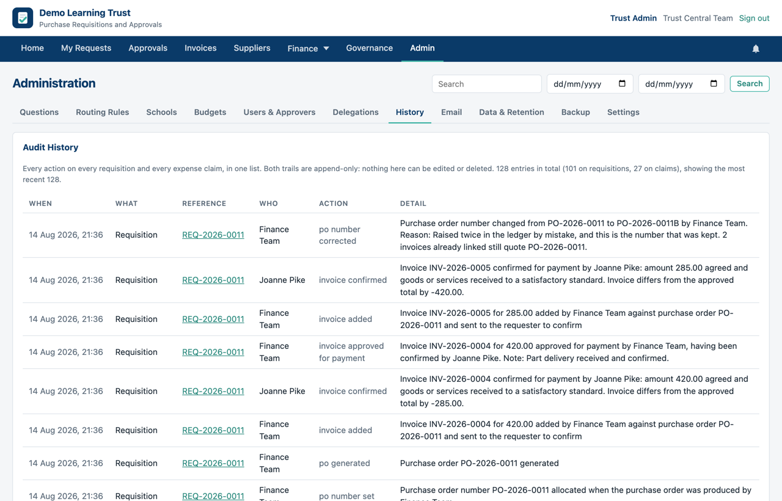Switch to the Questions tab
Viewport: 782px width, 501px height.
tap(39, 112)
